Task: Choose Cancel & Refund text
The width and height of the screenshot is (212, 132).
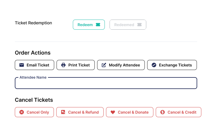Action: click(x=83, y=112)
